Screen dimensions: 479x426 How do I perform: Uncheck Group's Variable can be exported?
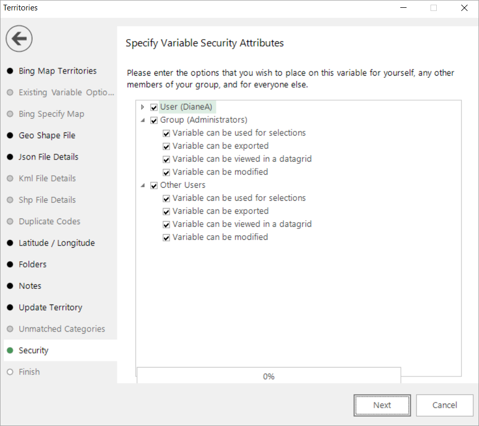(x=166, y=147)
